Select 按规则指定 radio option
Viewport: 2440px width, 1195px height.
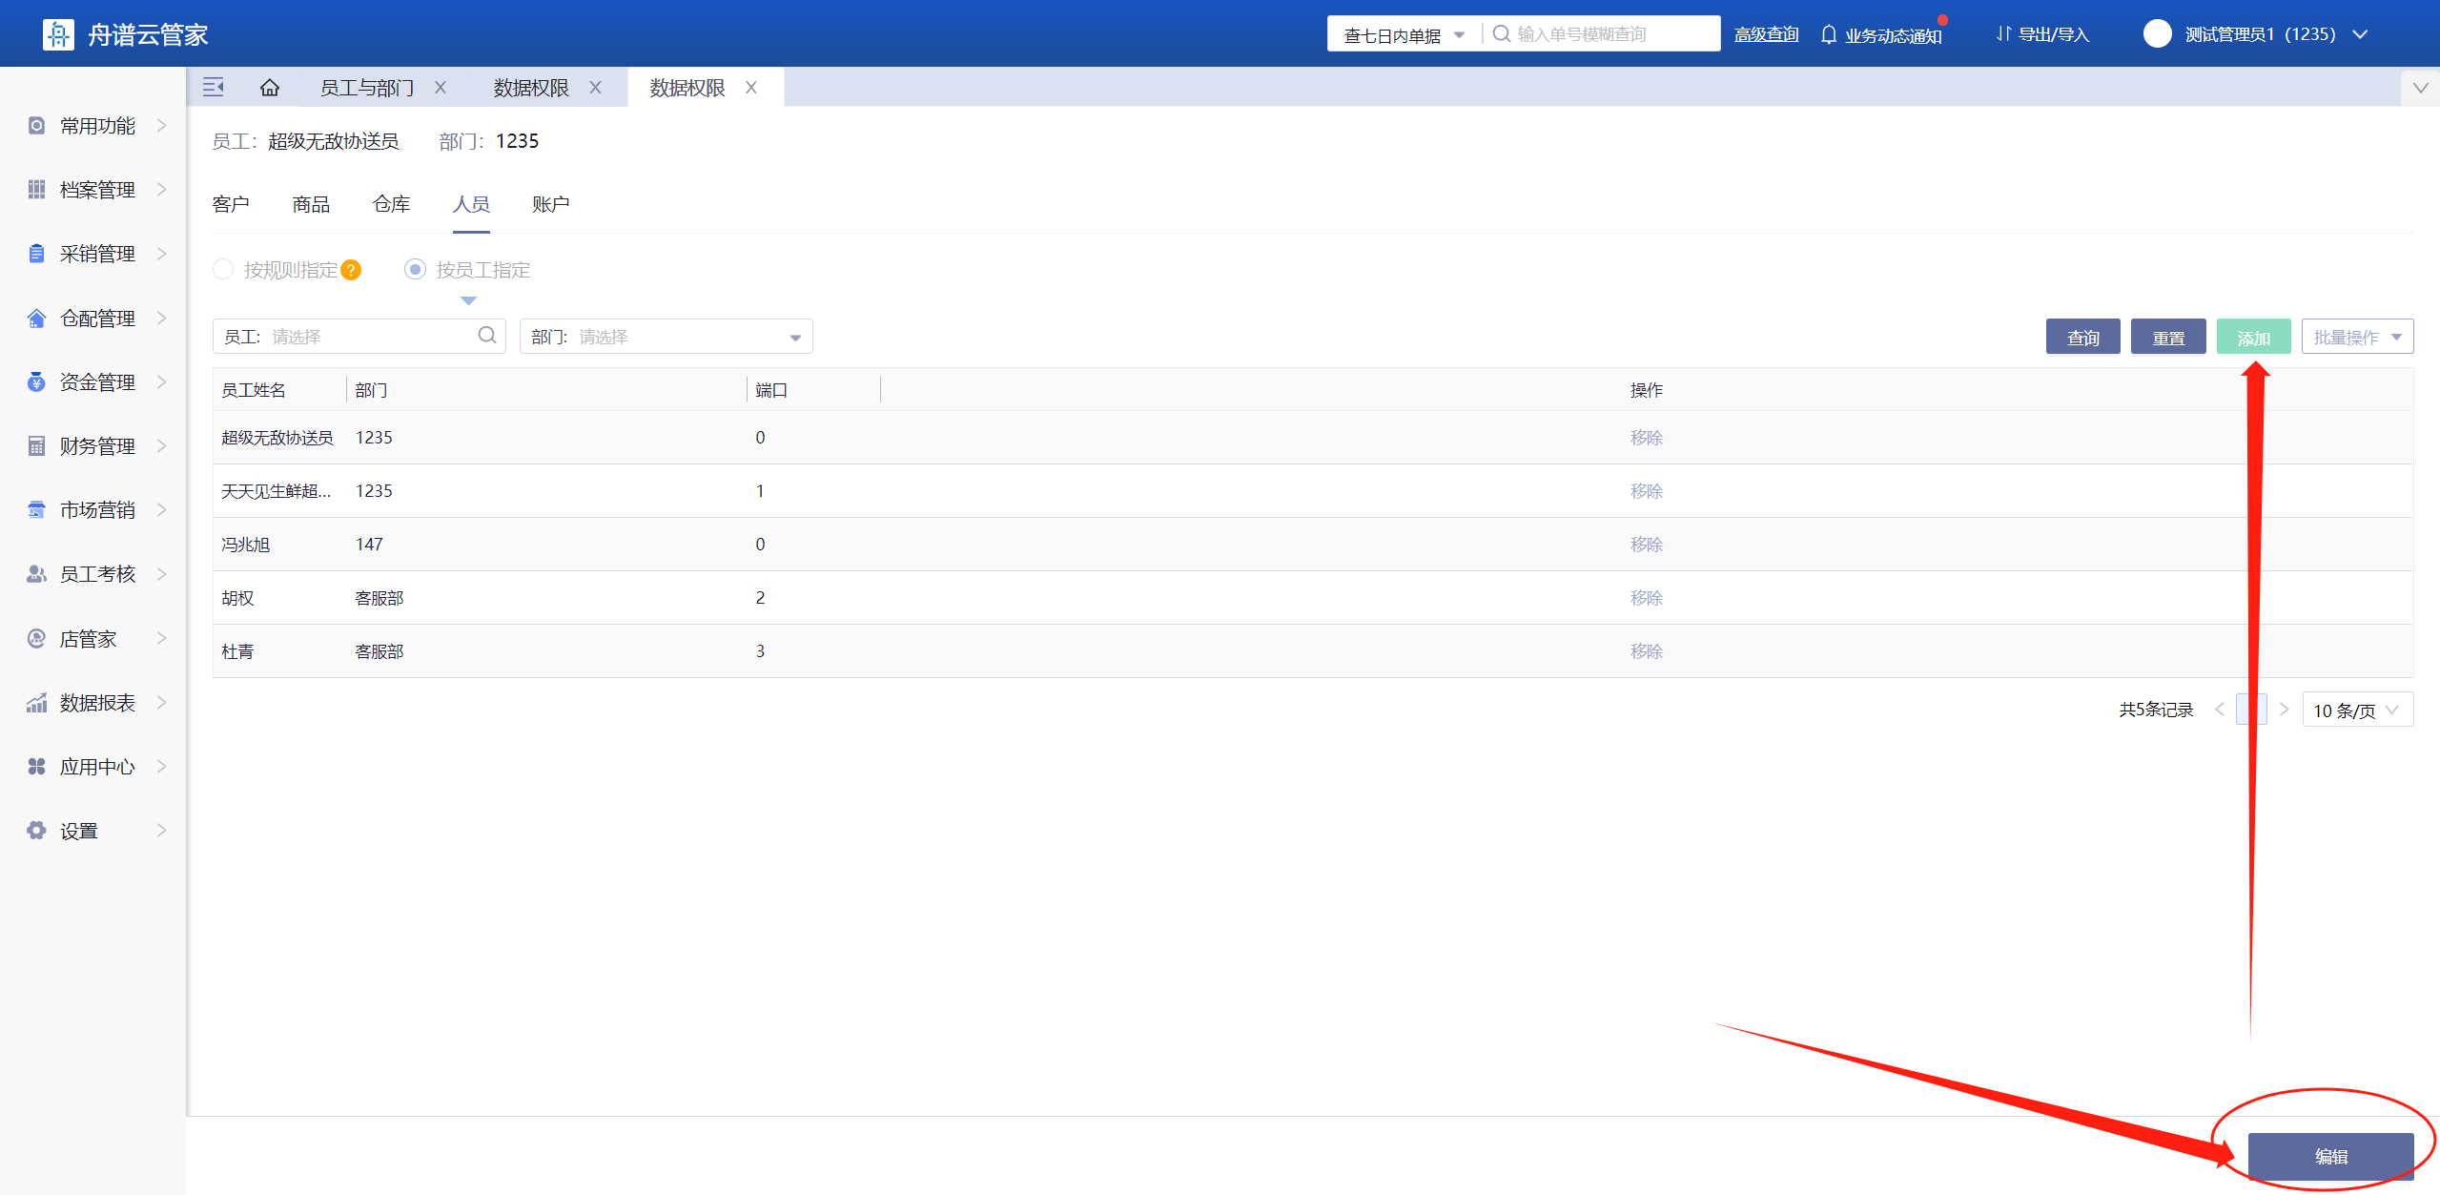pyautogui.click(x=223, y=270)
